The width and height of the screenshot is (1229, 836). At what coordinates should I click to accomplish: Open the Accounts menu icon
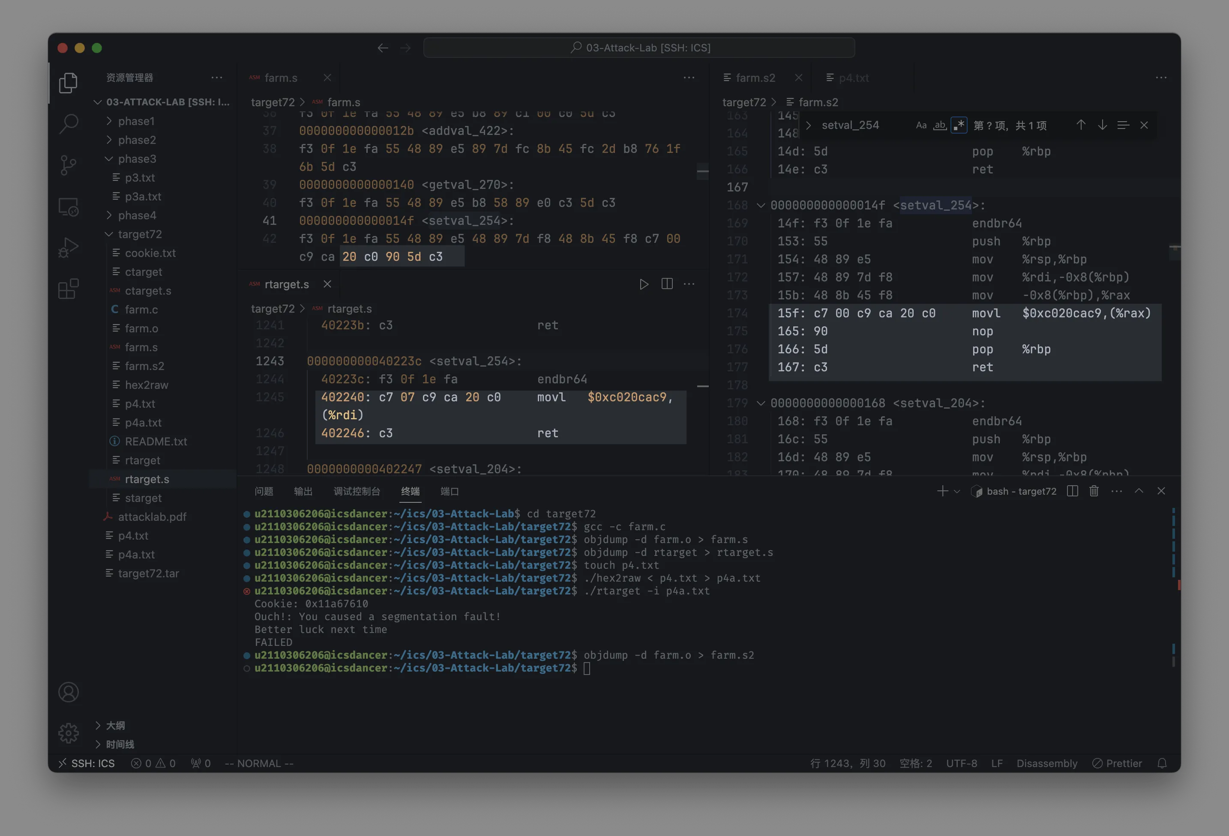tap(68, 692)
